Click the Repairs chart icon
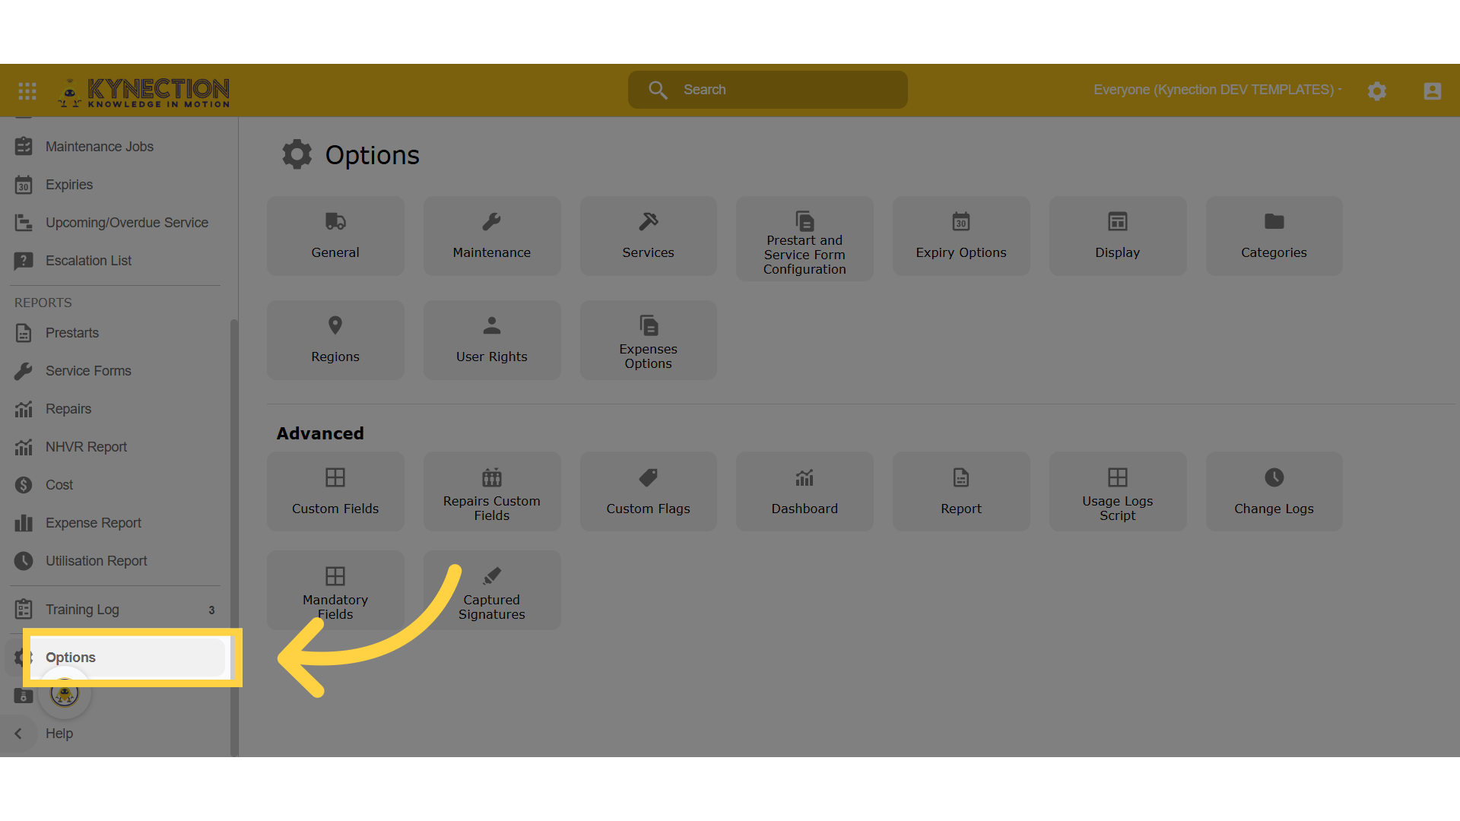1460x821 pixels. (x=24, y=409)
